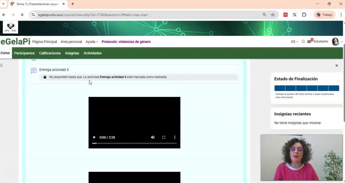345x183 pixels.
Task: Switch to the Calificaciones tab
Action: [x=50, y=53]
